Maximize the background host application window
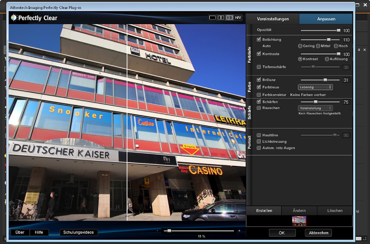Image resolution: width=370 pixels, height=244 pixels. point(357,5)
